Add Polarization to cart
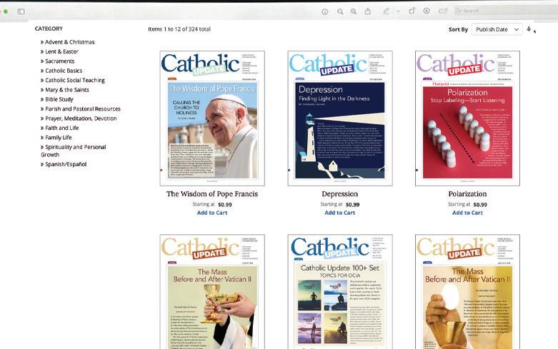Viewport: 558px width, 349px height. 467,213
